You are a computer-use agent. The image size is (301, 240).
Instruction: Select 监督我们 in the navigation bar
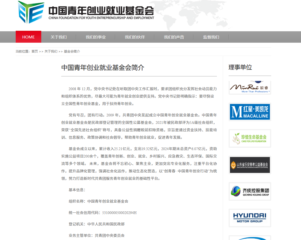pyautogui.click(x=211, y=37)
